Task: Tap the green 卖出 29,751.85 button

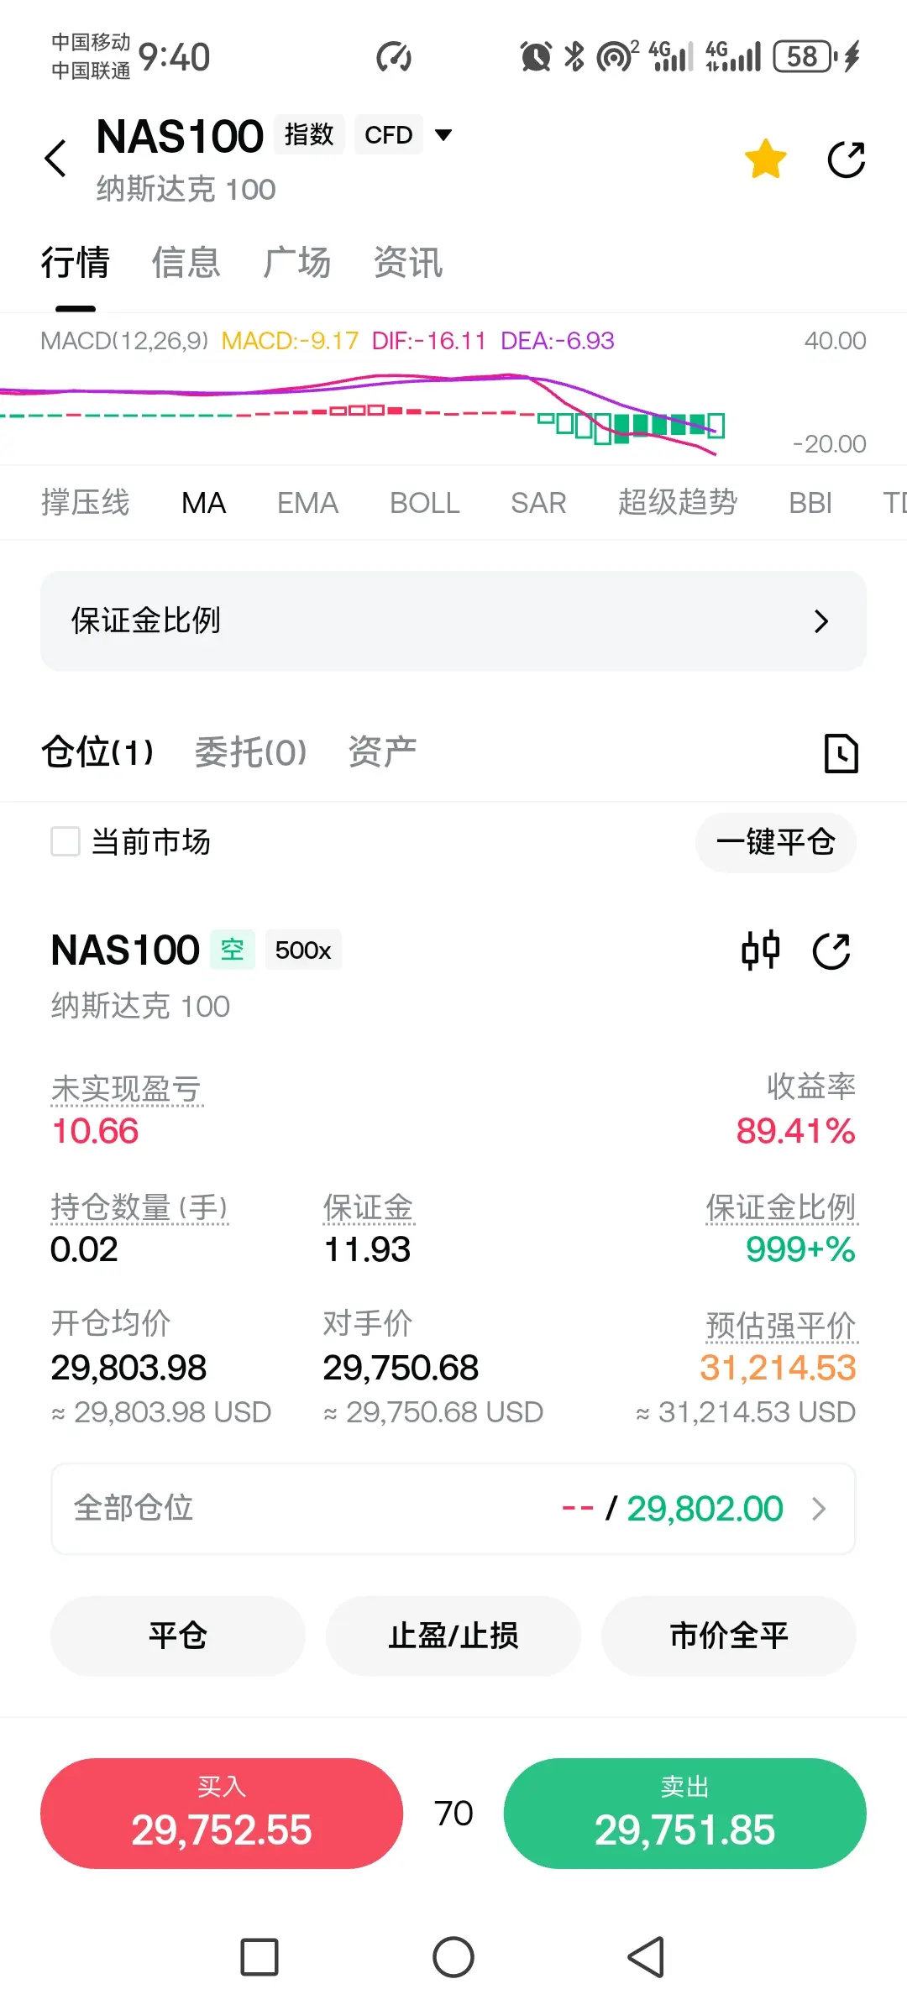Action: point(685,1814)
